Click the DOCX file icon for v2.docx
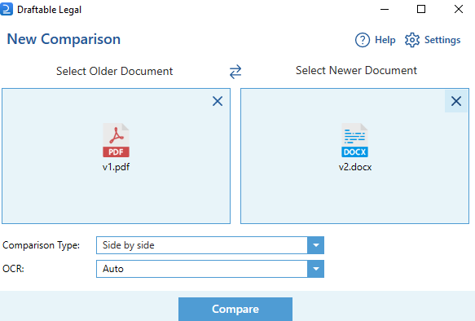 354,140
